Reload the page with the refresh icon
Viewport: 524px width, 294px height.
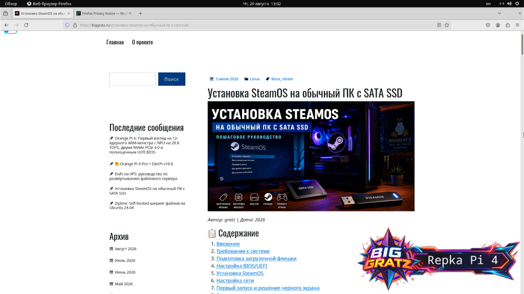26,25
